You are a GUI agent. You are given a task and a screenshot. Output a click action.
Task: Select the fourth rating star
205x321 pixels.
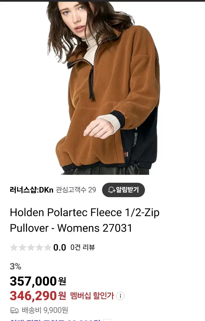pos(39,248)
